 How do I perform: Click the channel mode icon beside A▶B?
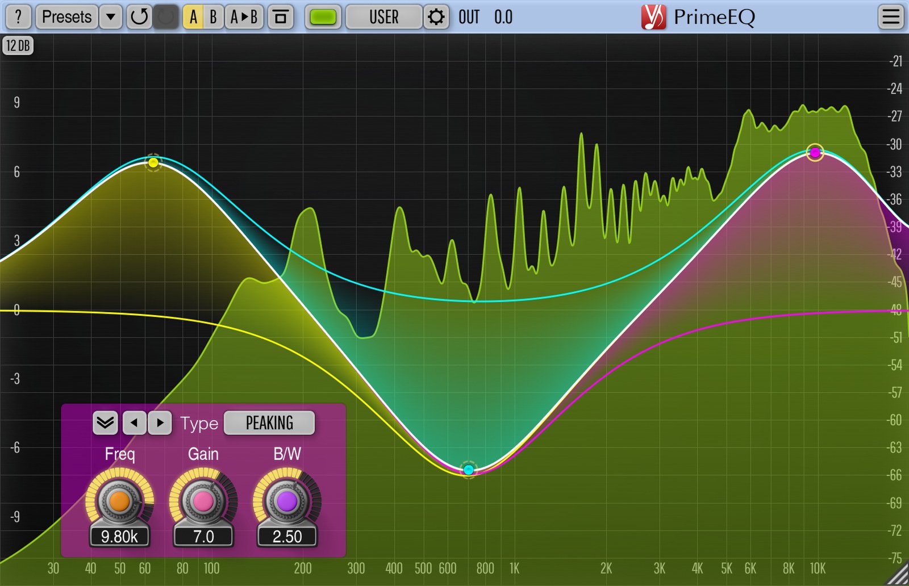[x=281, y=16]
